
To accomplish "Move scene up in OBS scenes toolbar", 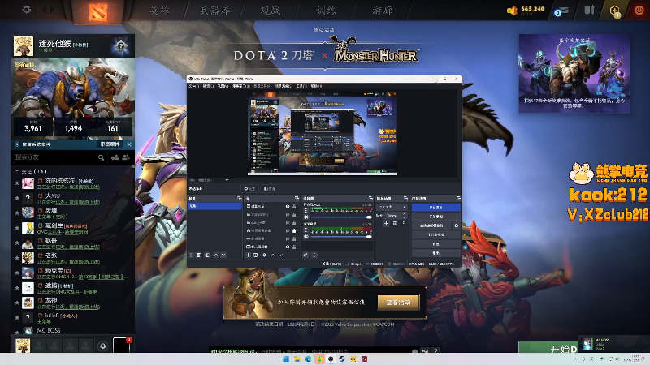I will [216, 255].
